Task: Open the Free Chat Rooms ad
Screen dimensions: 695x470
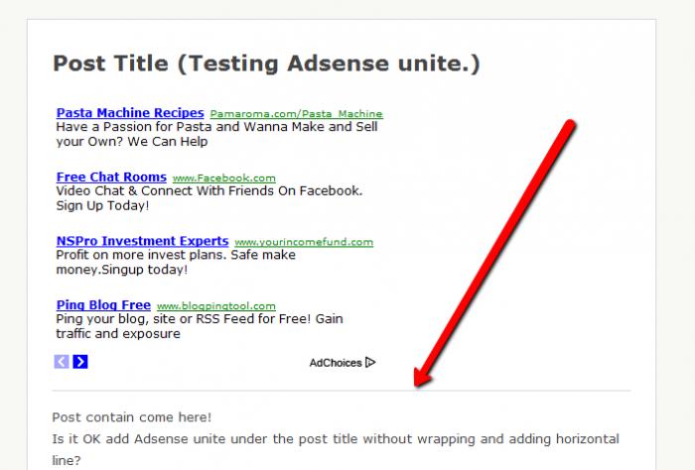Action: pyautogui.click(x=111, y=177)
